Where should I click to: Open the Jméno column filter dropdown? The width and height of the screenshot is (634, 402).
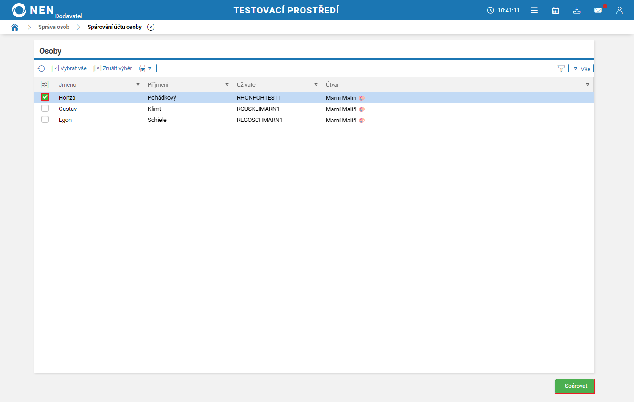(138, 84)
